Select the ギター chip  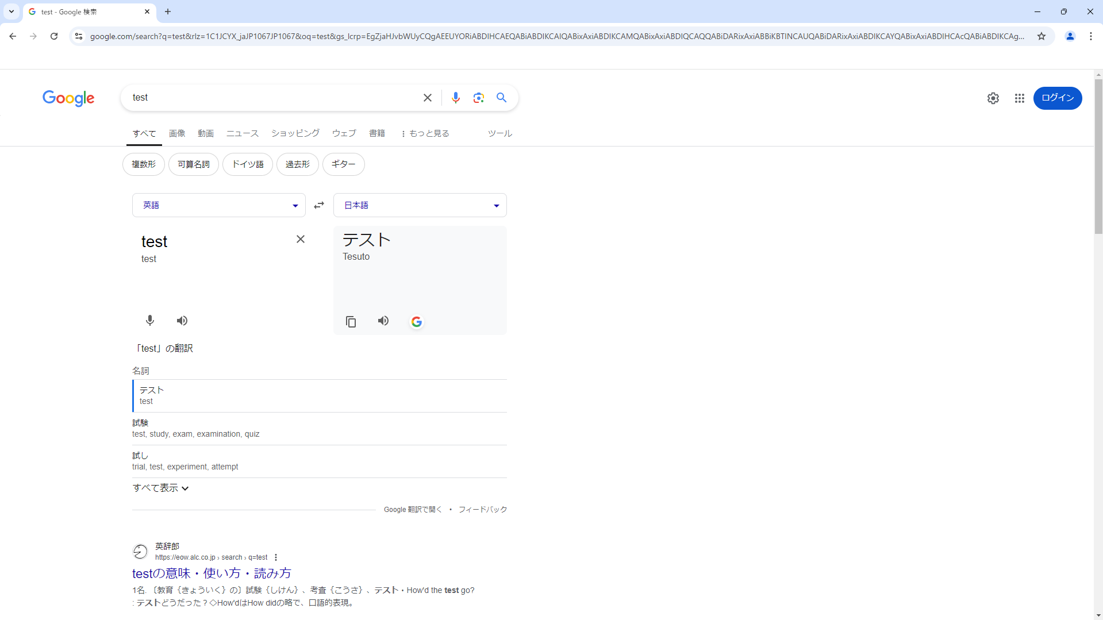(344, 164)
